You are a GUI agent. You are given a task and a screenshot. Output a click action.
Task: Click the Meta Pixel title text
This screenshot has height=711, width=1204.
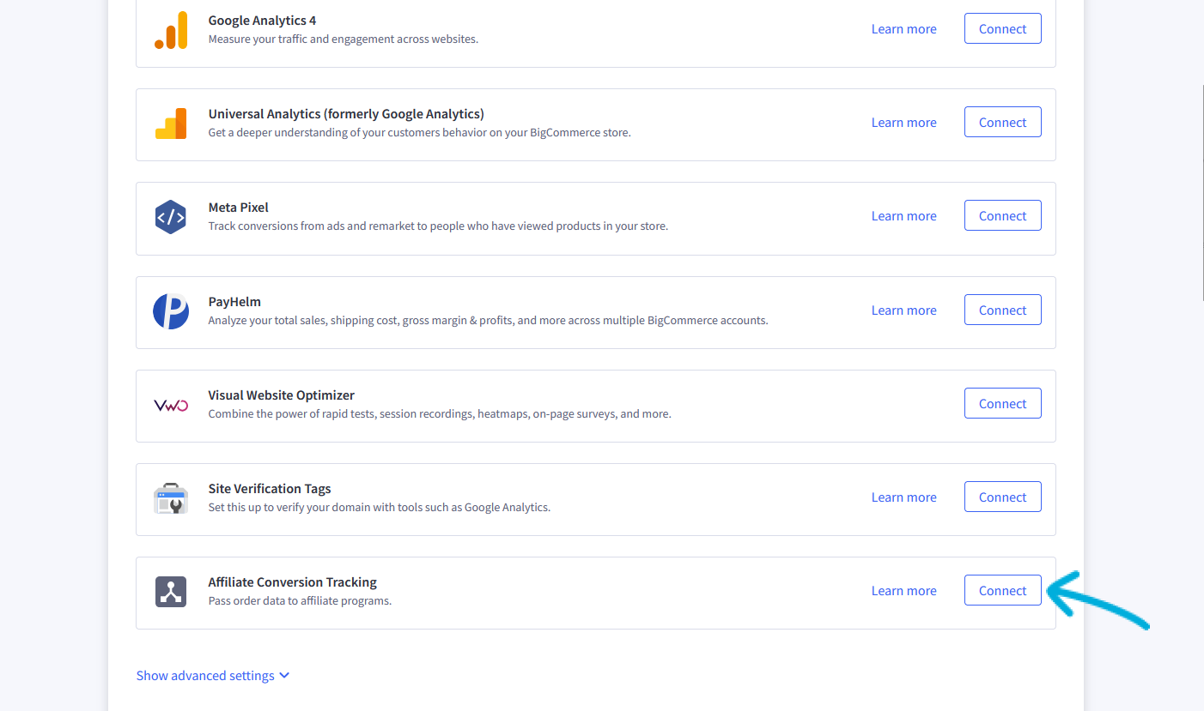[238, 207]
